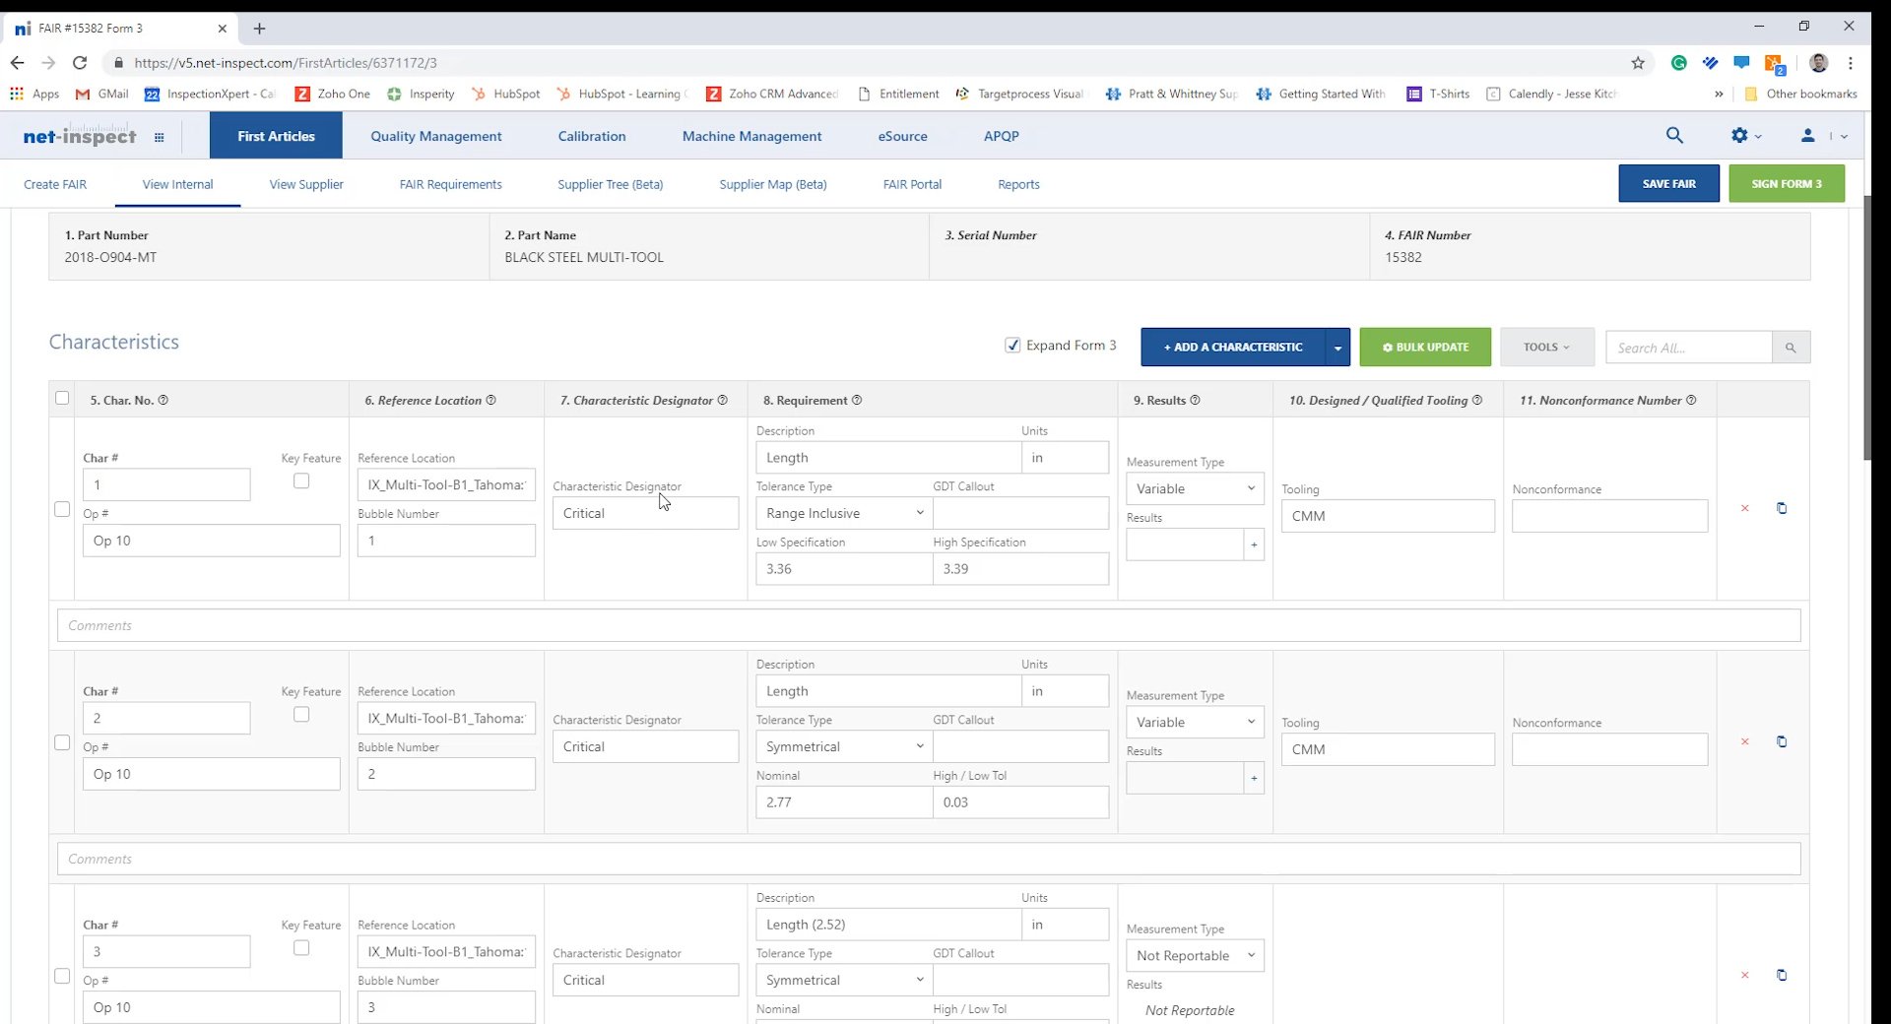Click the Grammarly extension icon in the browser
1891x1024 pixels.
pos(1679,62)
